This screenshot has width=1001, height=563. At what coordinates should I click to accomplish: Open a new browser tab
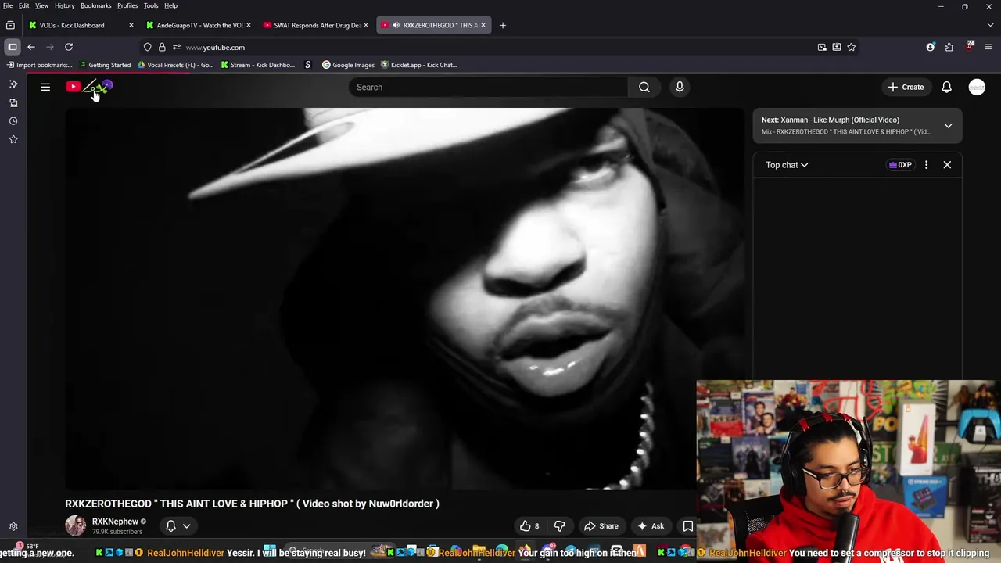point(503,25)
